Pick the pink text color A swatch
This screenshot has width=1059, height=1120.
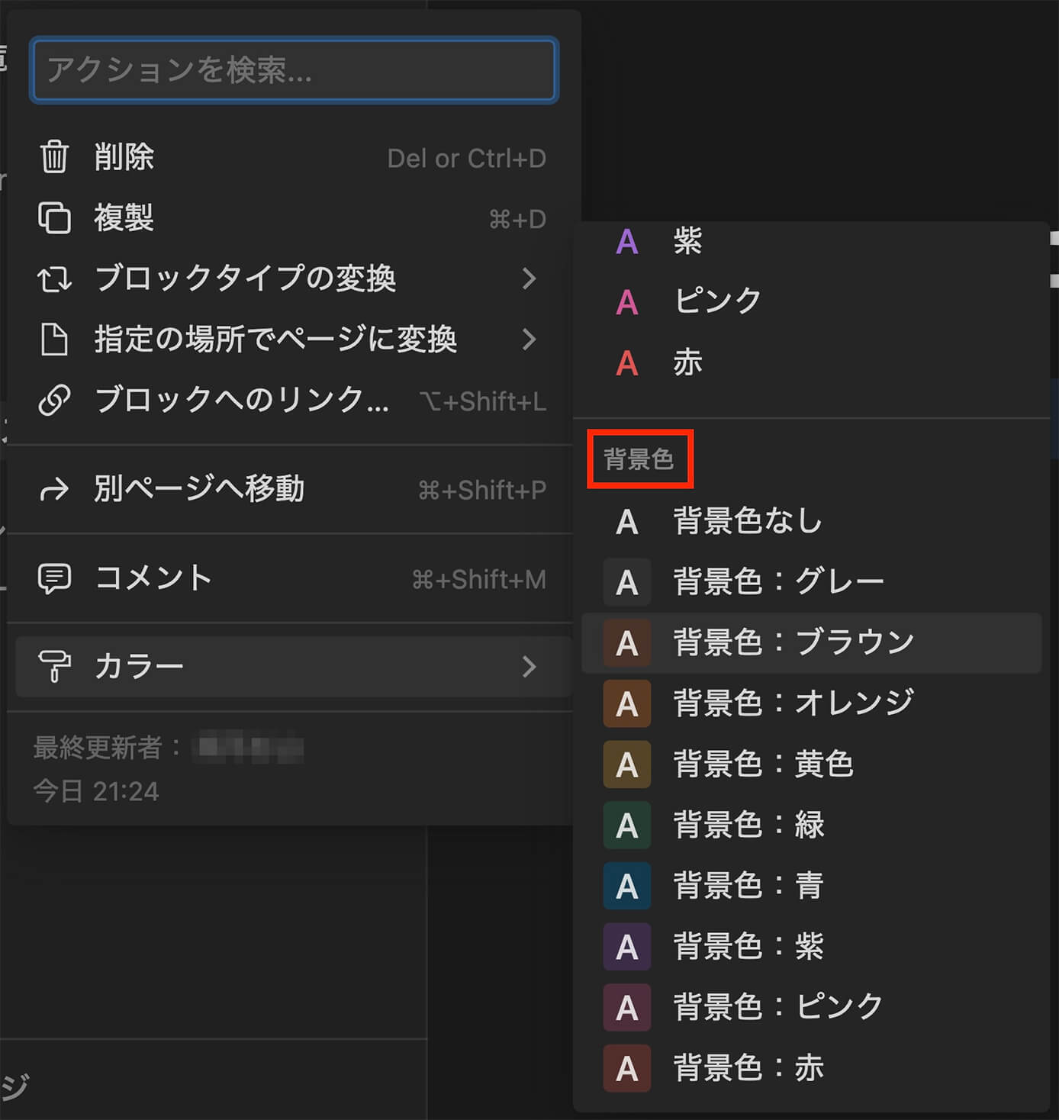point(627,302)
